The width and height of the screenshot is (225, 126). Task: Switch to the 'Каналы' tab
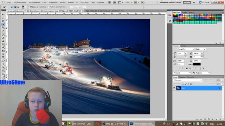[182, 77]
